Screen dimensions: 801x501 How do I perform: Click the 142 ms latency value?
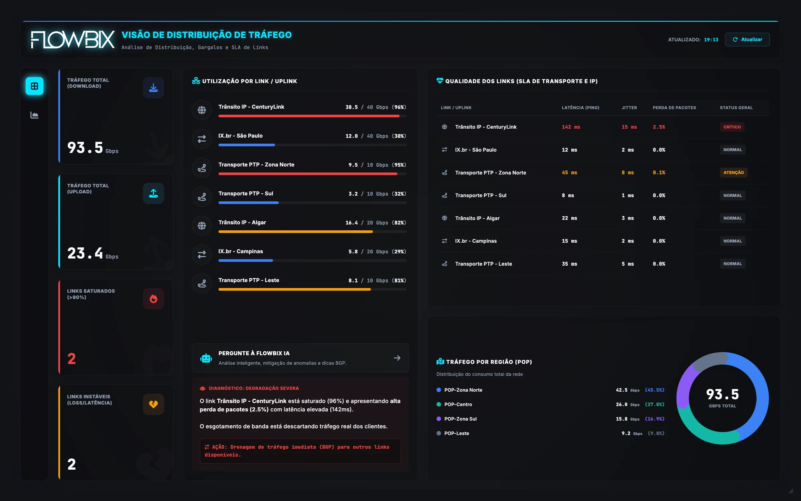(x=571, y=127)
